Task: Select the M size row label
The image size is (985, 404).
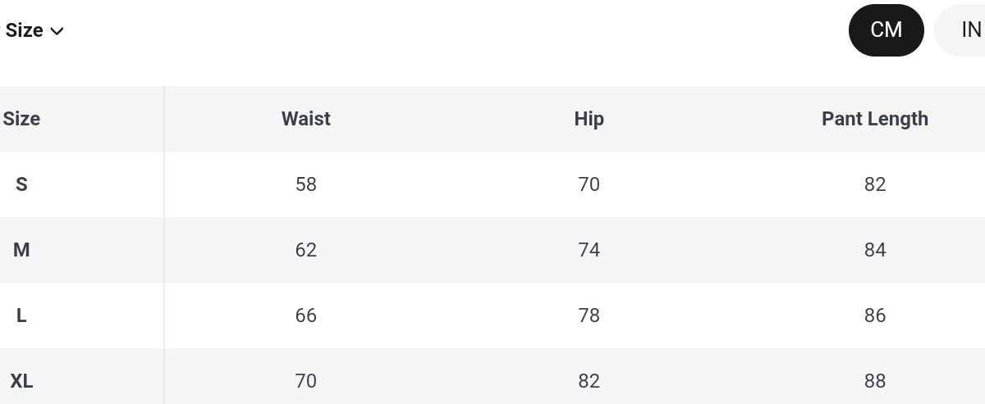Action: (x=21, y=250)
